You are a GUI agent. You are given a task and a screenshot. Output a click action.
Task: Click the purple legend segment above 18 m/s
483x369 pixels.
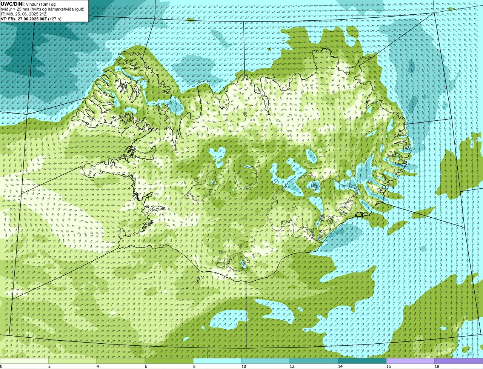pos(459,361)
